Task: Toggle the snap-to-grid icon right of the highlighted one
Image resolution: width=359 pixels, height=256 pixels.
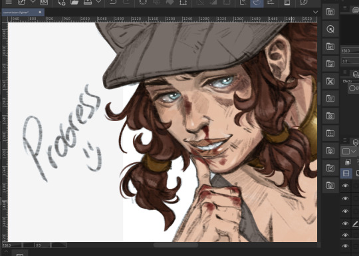Action: coord(271,2)
